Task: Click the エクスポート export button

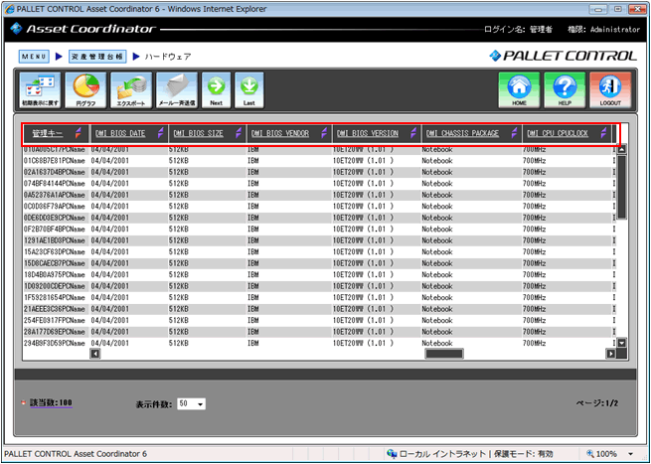Action: click(x=131, y=90)
